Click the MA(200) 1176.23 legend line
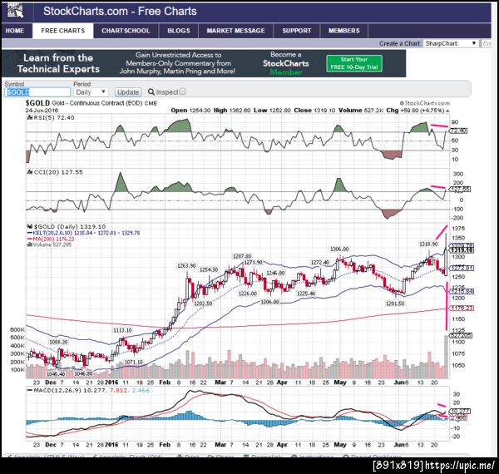This screenshot has height=474, width=499. tap(51, 239)
